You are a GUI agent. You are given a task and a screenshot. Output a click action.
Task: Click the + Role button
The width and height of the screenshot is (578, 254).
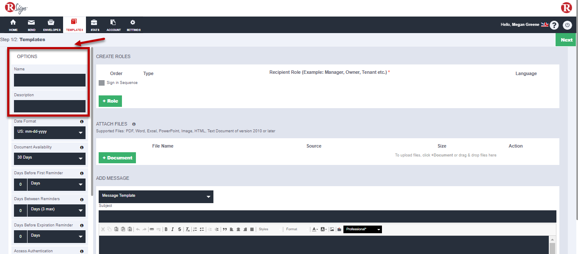pos(110,101)
